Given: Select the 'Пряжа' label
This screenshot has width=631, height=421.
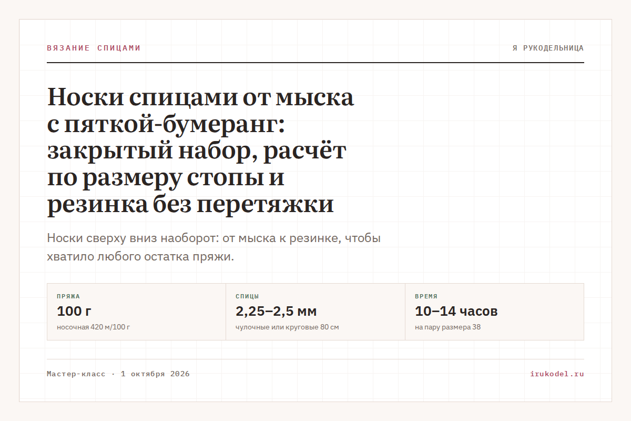Looking at the screenshot, I should [x=68, y=296].
